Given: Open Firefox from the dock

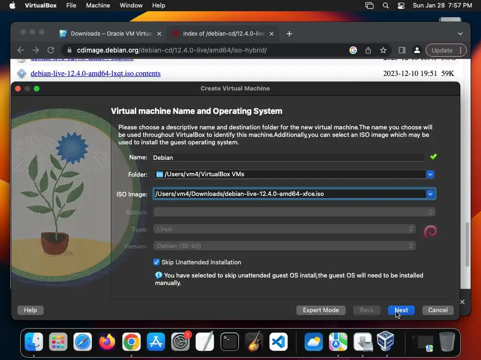Looking at the screenshot, I should [x=107, y=341].
